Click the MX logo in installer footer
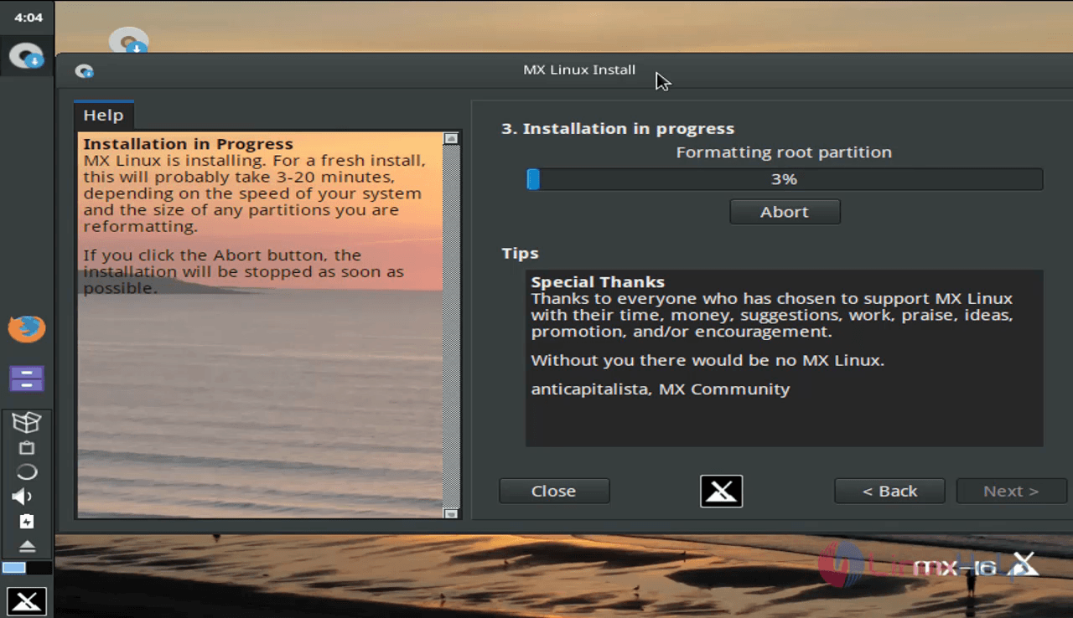This screenshot has height=618, width=1073. click(722, 492)
